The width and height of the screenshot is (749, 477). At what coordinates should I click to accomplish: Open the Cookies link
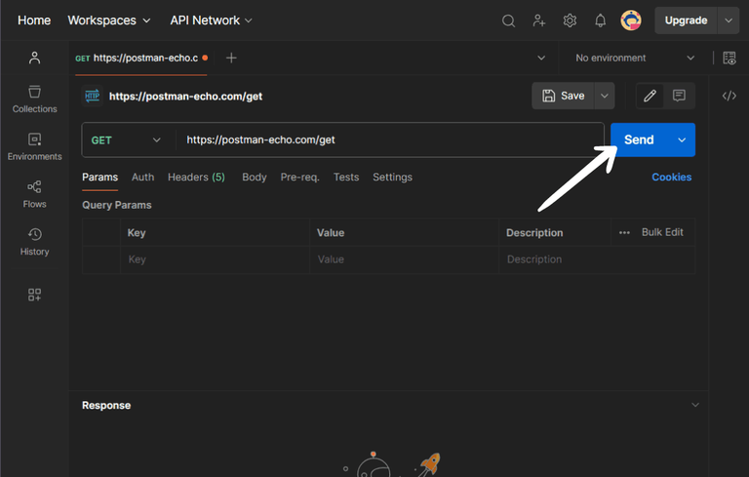(672, 178)
